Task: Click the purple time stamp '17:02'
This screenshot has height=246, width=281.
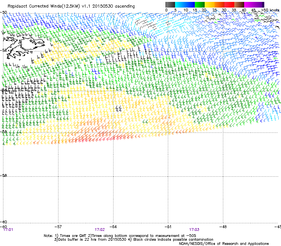Action: click(x=99, y=230)
